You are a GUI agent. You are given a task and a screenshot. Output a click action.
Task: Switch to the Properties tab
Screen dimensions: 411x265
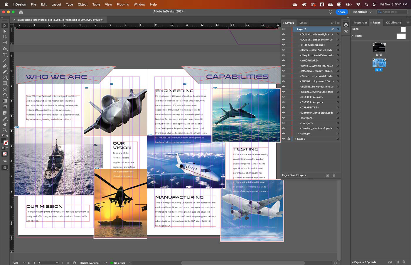tap(360, 23)
